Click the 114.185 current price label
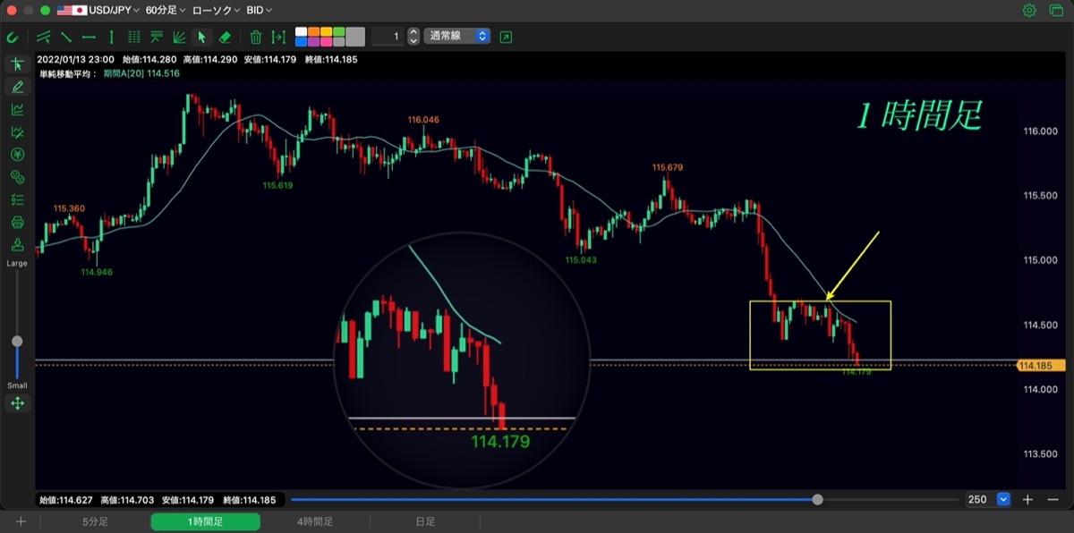The height and width of the screenshot is (533, 1074). (x=1041, y=365)
